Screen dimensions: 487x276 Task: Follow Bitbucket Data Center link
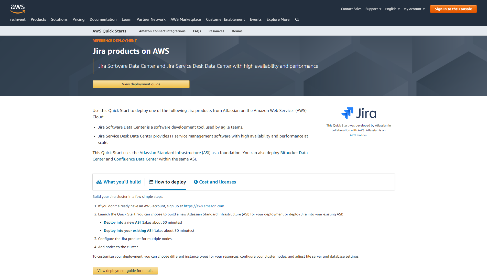click(294, 153)
